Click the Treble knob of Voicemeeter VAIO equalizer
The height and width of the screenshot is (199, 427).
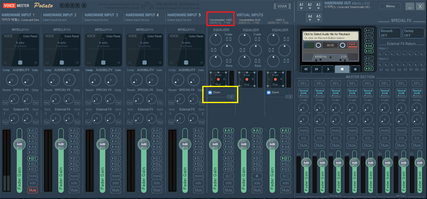[215, 39]
